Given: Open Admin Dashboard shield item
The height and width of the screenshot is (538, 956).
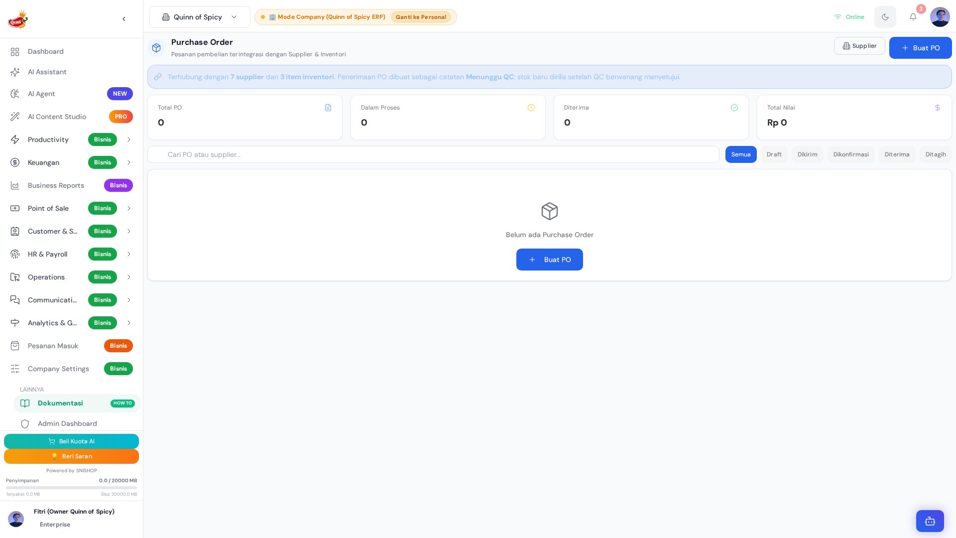Looking at the screenshot, I should [77, 424].
